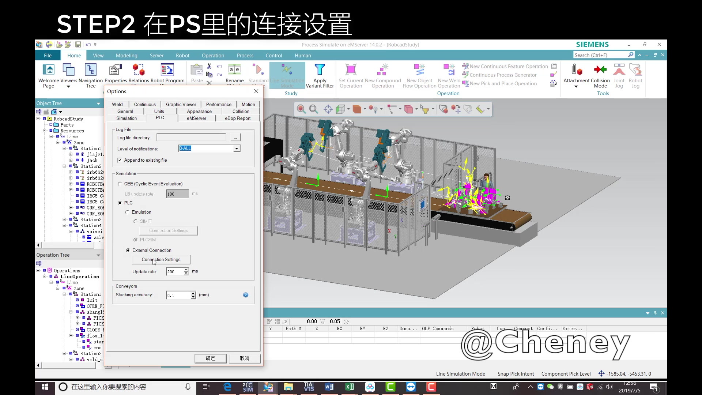The width and height of the screenshot is (702, 395).
Task: Open Level of notifications dropdown
Action: (x=237, y=148)
